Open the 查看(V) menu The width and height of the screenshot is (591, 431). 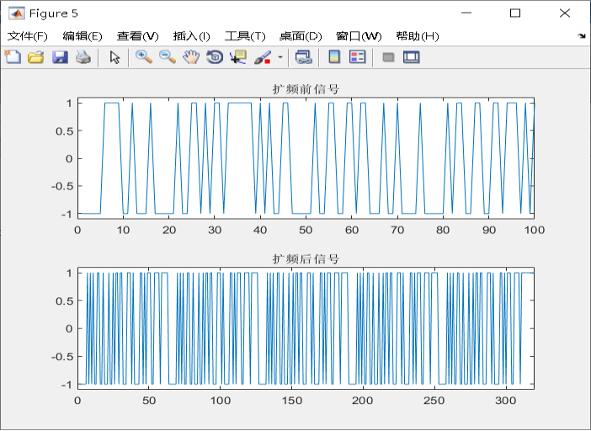click(x=137, y=36)
